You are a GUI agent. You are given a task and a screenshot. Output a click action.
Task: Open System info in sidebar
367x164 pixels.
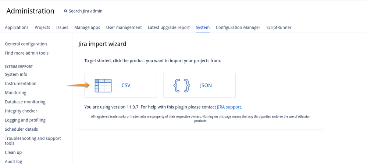pos(16,75)
